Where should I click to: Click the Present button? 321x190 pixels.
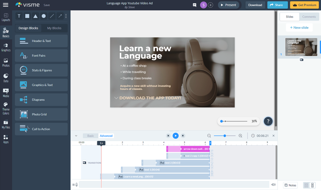pos(229,5)
